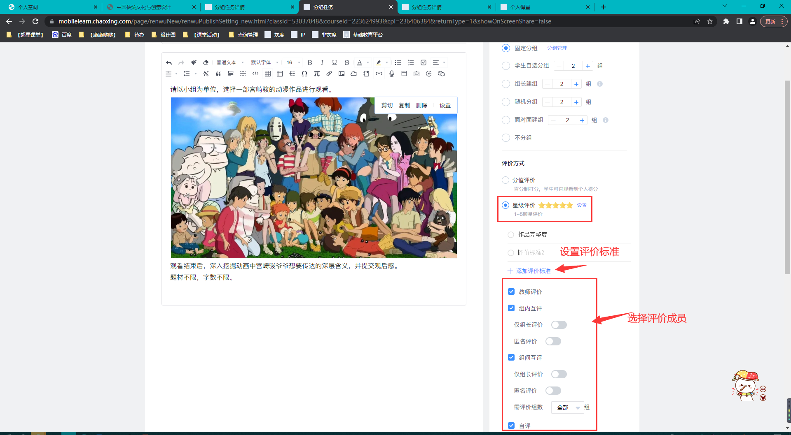Insert a horizontal divider line
The width and height of the screenshot is (791, 435).
tap(243, 74)
